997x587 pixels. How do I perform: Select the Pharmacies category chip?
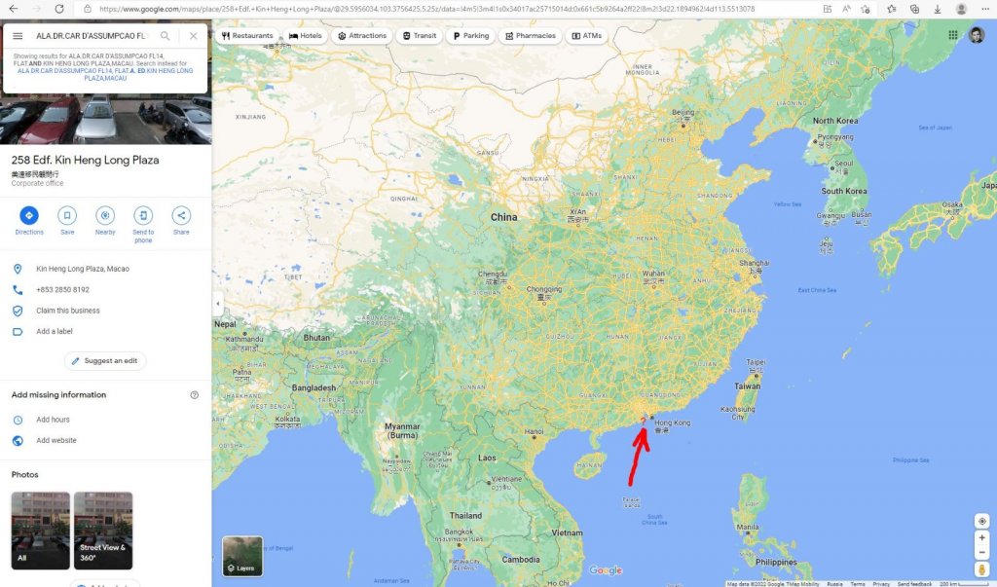pyautogui.click(x=531, y=36)
